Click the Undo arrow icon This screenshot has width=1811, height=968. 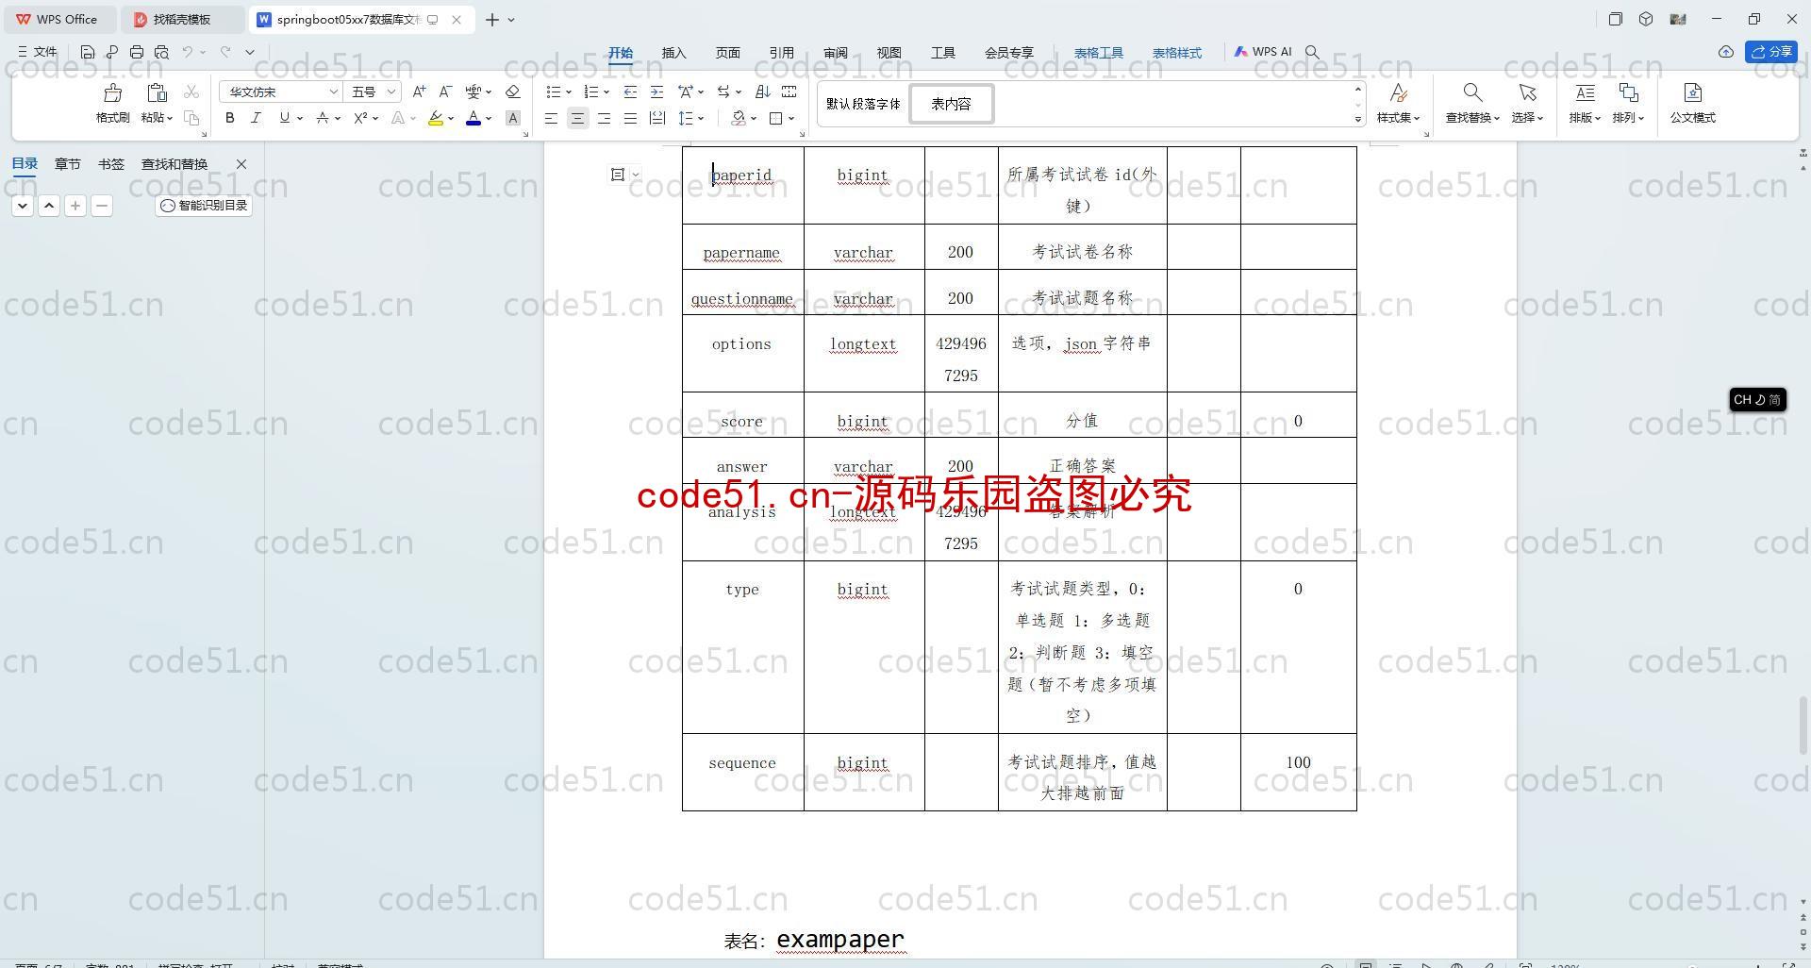pos(188,52)
